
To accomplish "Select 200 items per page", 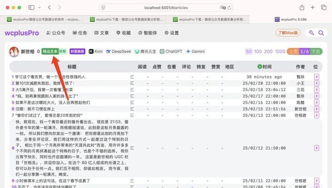I will coord(268,52).
